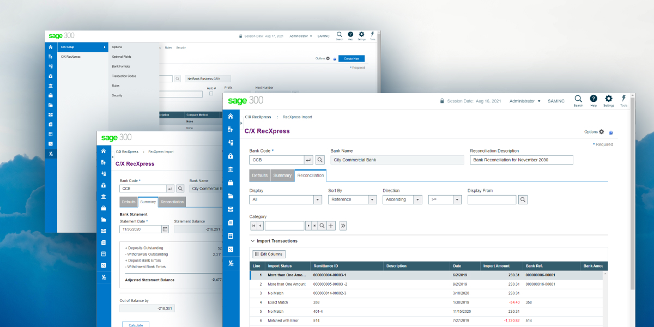Select the row with Remittance ID 000000004-00003-1

click(426, 275)
